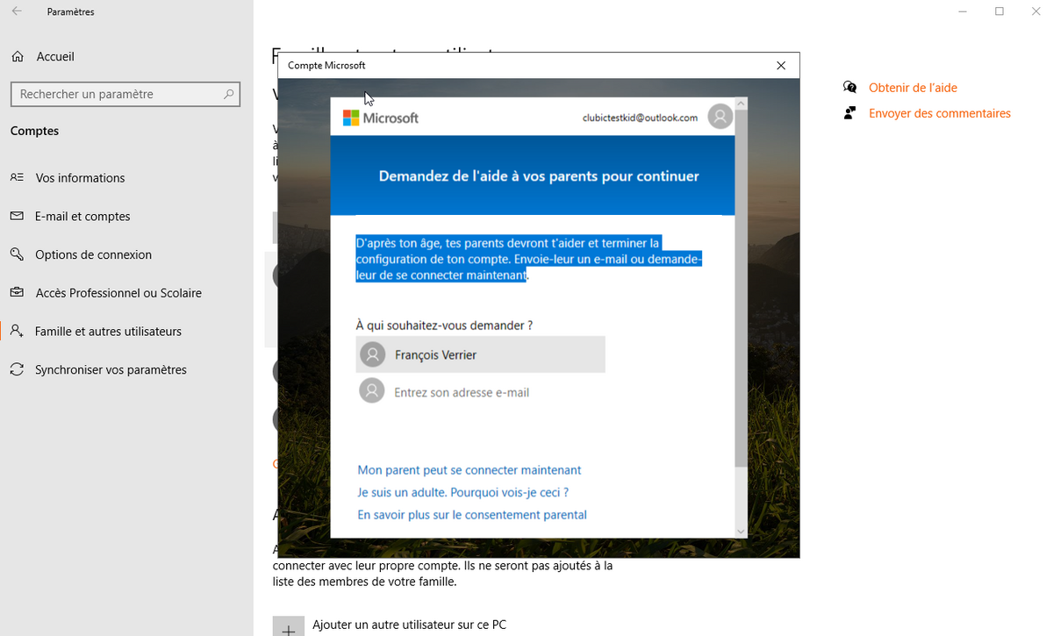The height and width of the screenshot is (636, 1053).
Task: Click the briefcase icon for Accès Professionnel
Action: click(x=17, y=293)
